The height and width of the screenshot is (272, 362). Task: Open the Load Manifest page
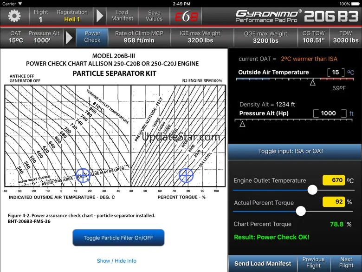(x=122, y=16)
